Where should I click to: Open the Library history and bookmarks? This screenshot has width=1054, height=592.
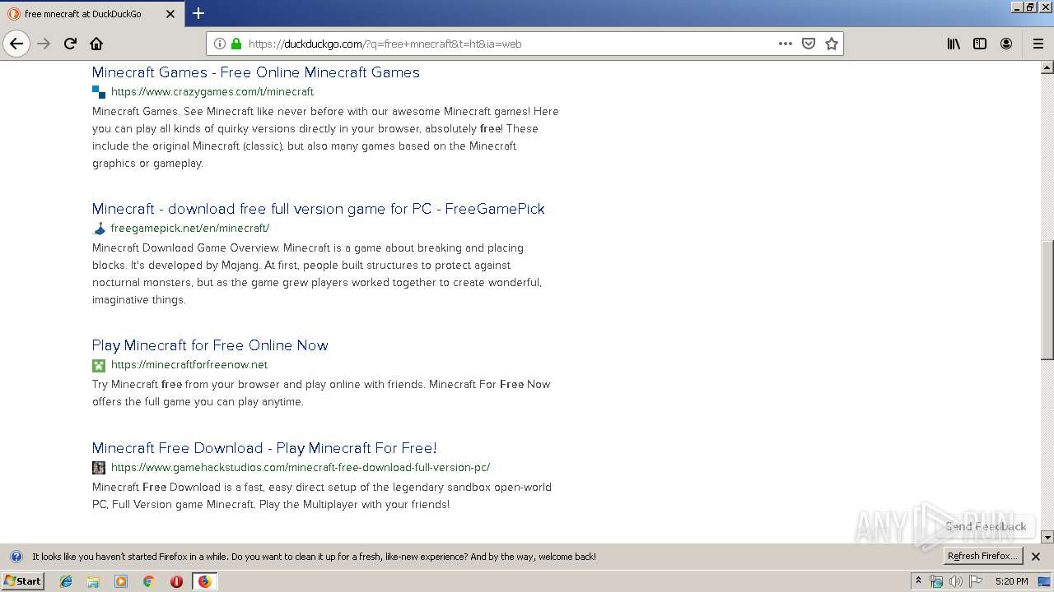point(954,44)
